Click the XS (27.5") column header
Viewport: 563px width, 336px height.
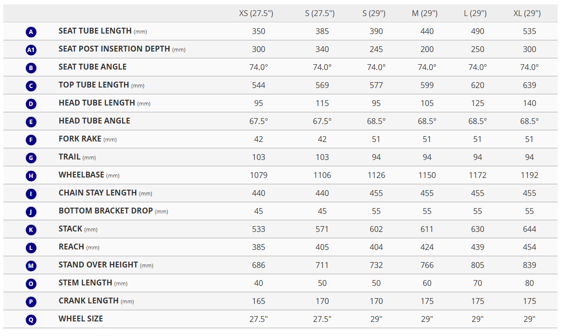(256, 13)
